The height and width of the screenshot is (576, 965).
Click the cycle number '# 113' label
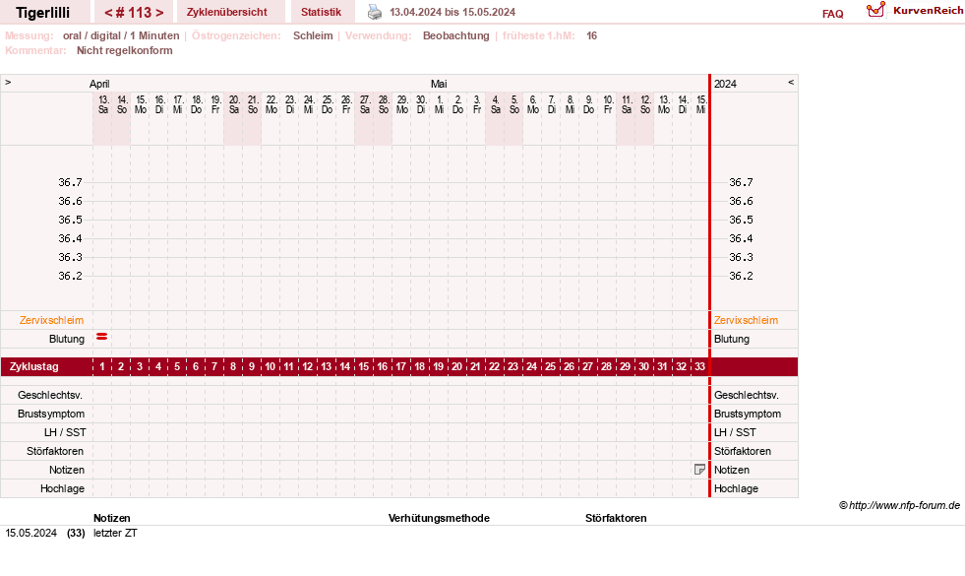(x=134, y=13)
